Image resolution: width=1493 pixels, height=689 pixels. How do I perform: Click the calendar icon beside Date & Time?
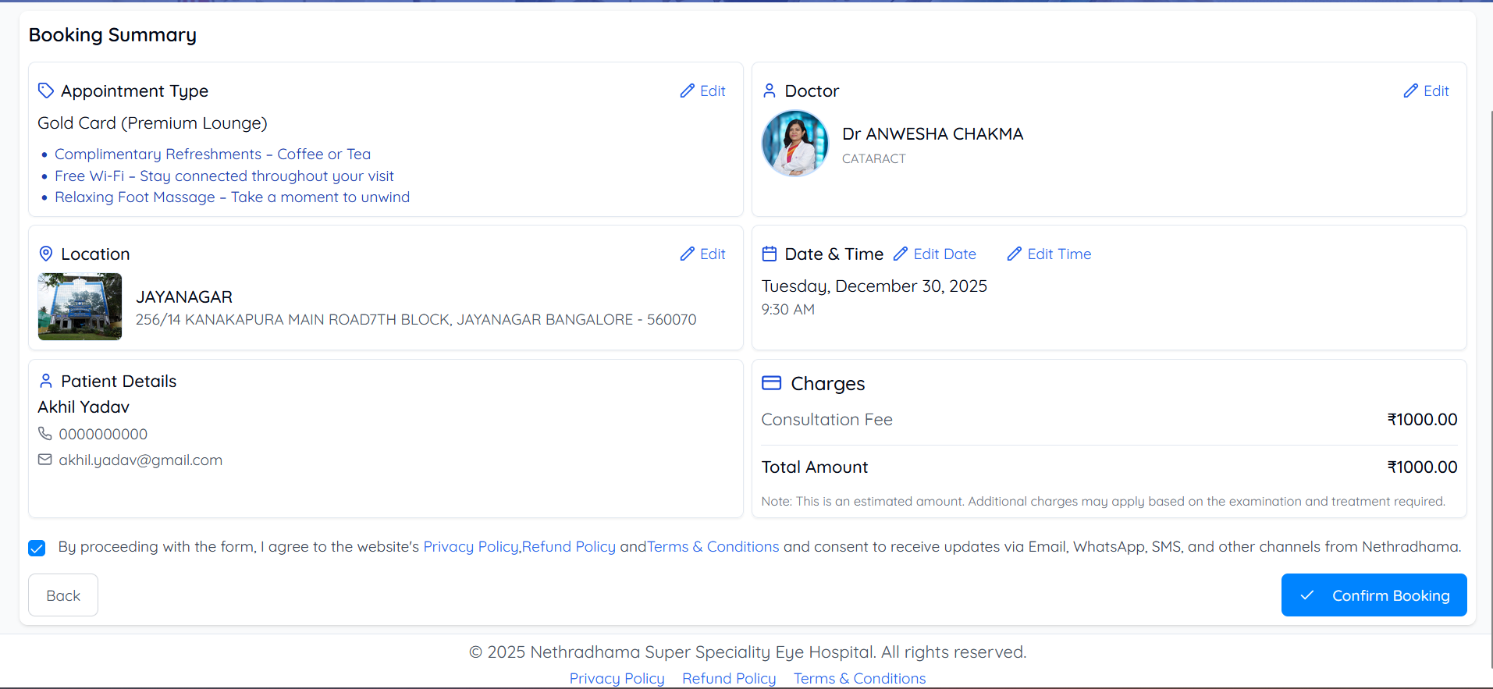coord(770,254)
